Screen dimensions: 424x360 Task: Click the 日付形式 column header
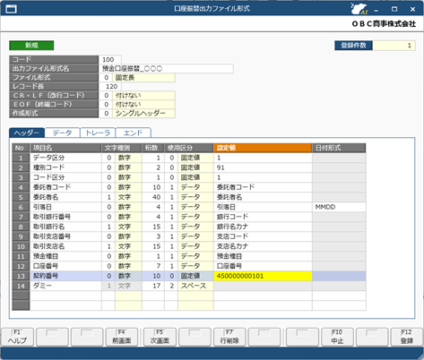pos(339,148)
